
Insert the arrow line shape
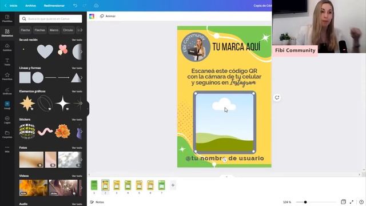63,77
